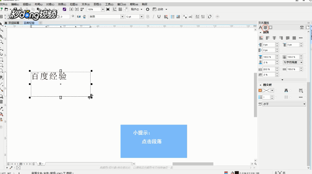This screenshot has width=312, height=174.
Task: Select the Rectangle tool in toolbox
Action: 1,60
